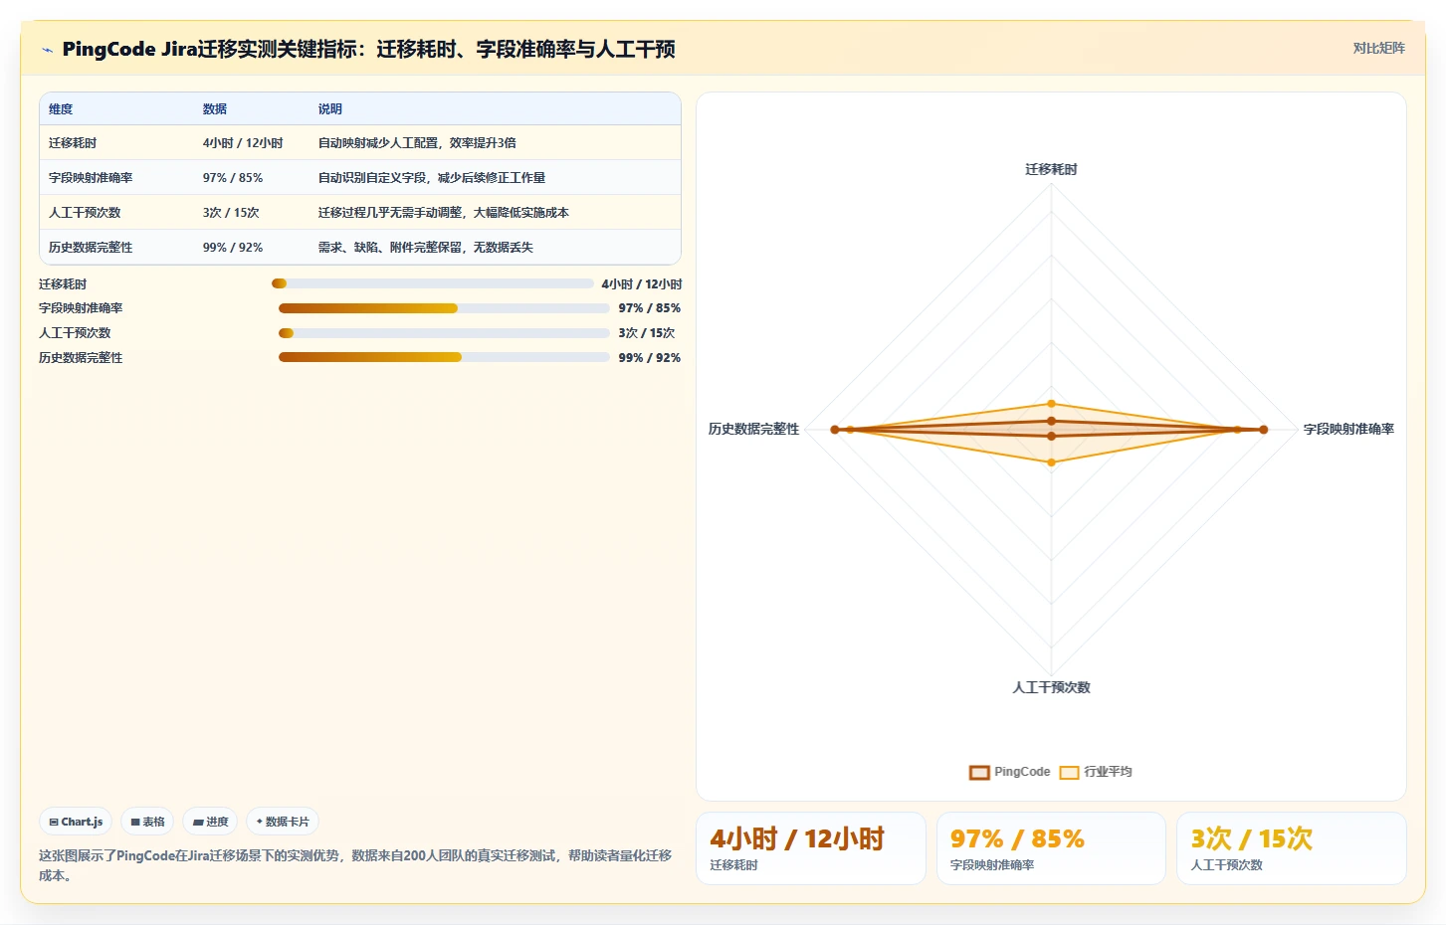Click the 字段映射准确率 axis label on the radar chart

coord(1348,430)
